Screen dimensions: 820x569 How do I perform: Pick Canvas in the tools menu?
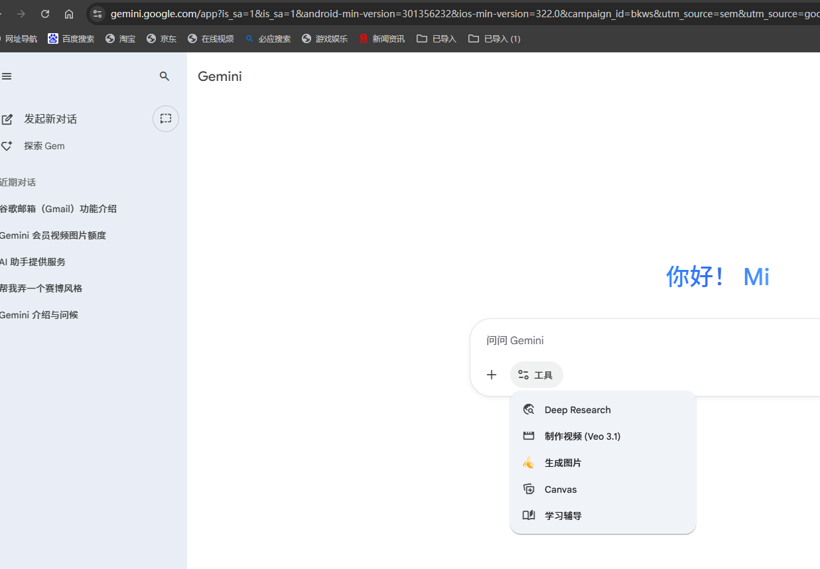(560, 489)
